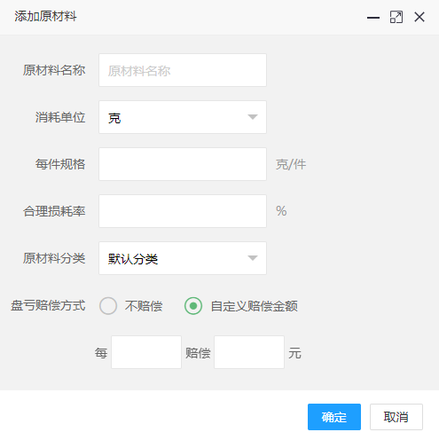Click the 合理损耗率 percentage field
This screenshot has height=440, width=439.
[183, 211]
